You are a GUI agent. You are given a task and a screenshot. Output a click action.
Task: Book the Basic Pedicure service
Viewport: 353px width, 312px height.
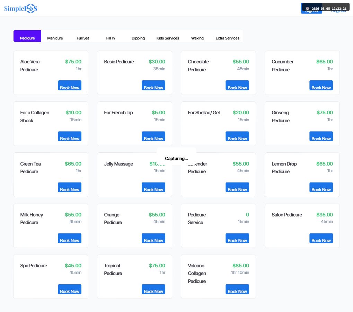[x=153, y=85]
